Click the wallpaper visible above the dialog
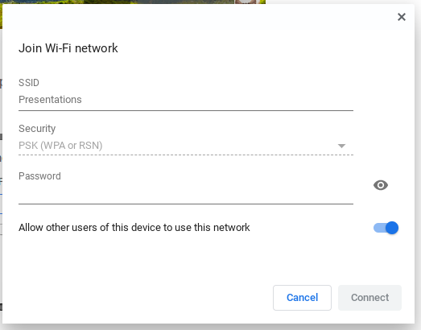Viewport: 421px width, 330px height. tap(134, 2)
